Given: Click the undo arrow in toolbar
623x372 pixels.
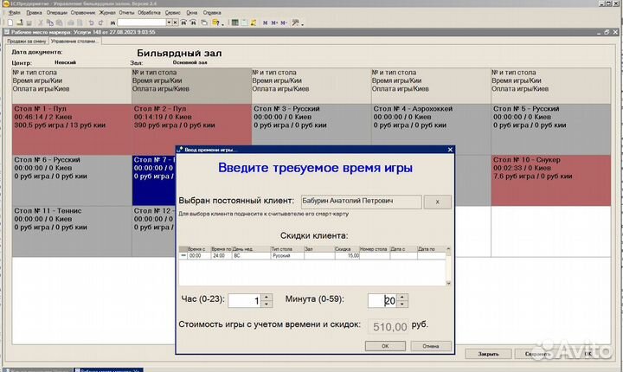Looking at the screenshot, I should [x=91, y=23].
